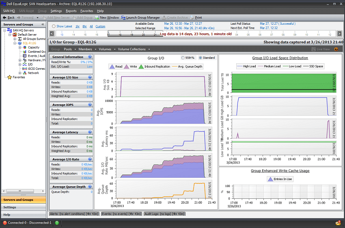Open the Hardware / Firmware tree node
The image size is (345, 228).
coord(34,60)
